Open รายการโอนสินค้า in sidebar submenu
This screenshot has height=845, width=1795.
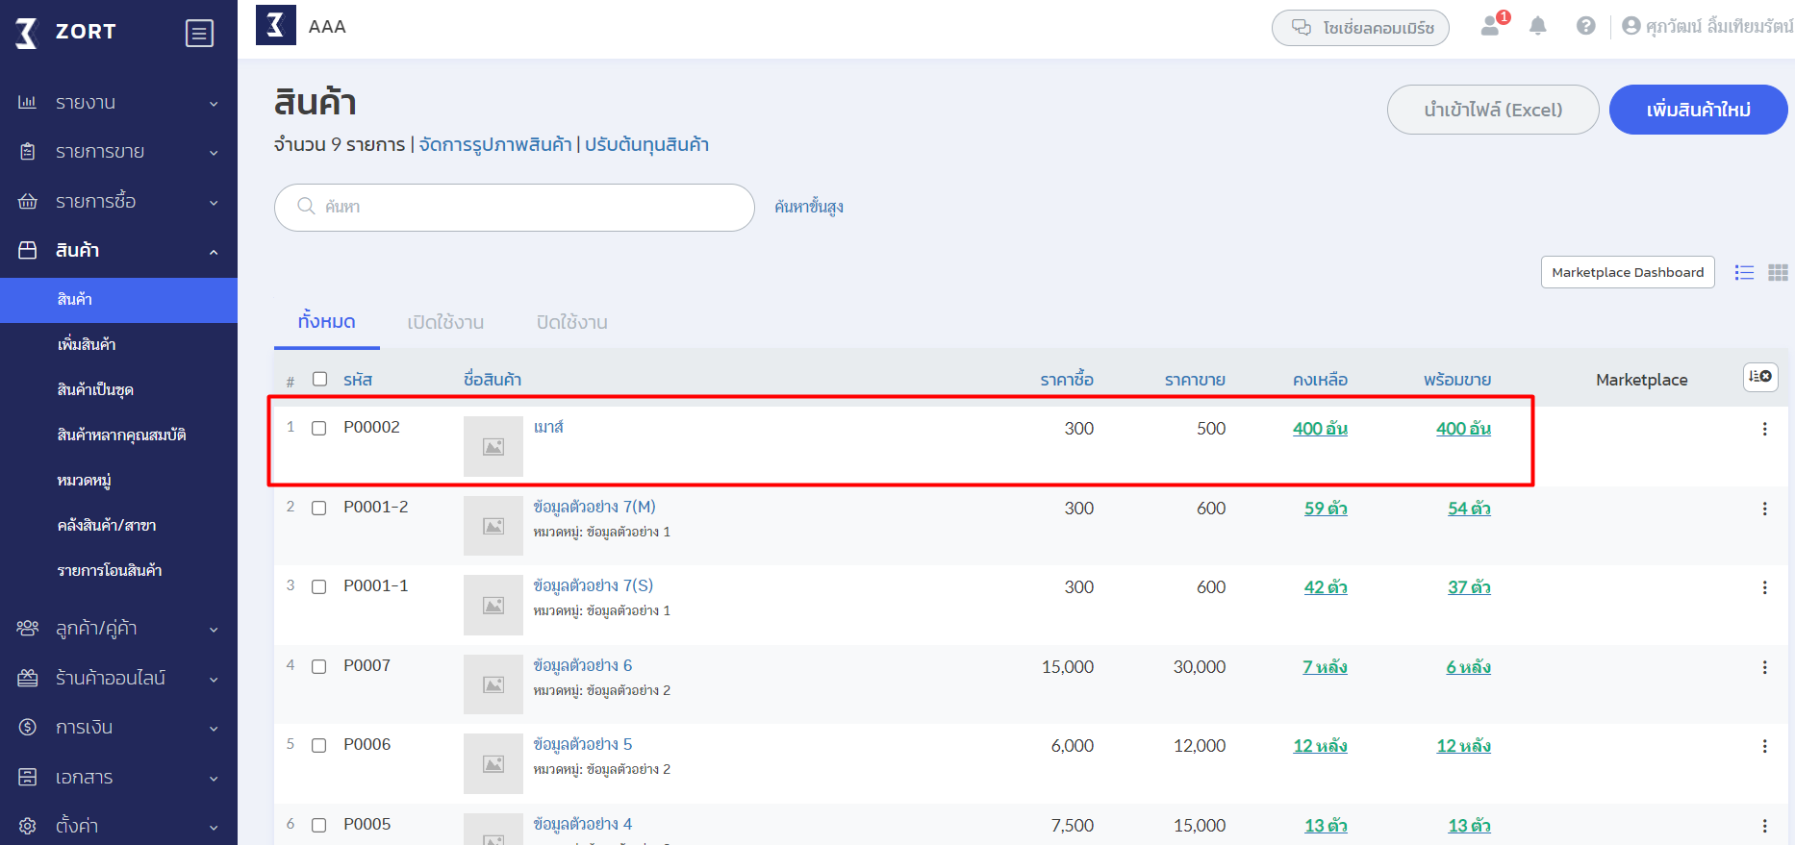click(110, 570)
